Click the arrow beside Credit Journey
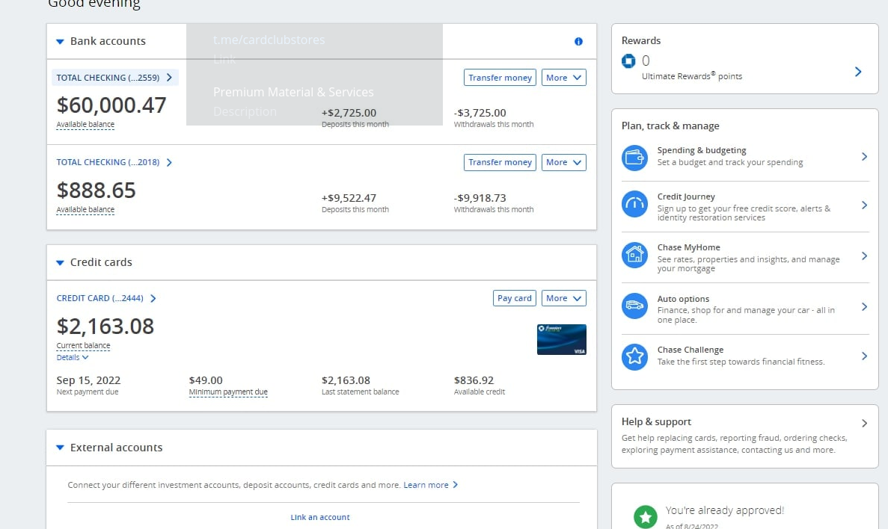The height and width of the screenshot is (529, 888). coord(864,205)
